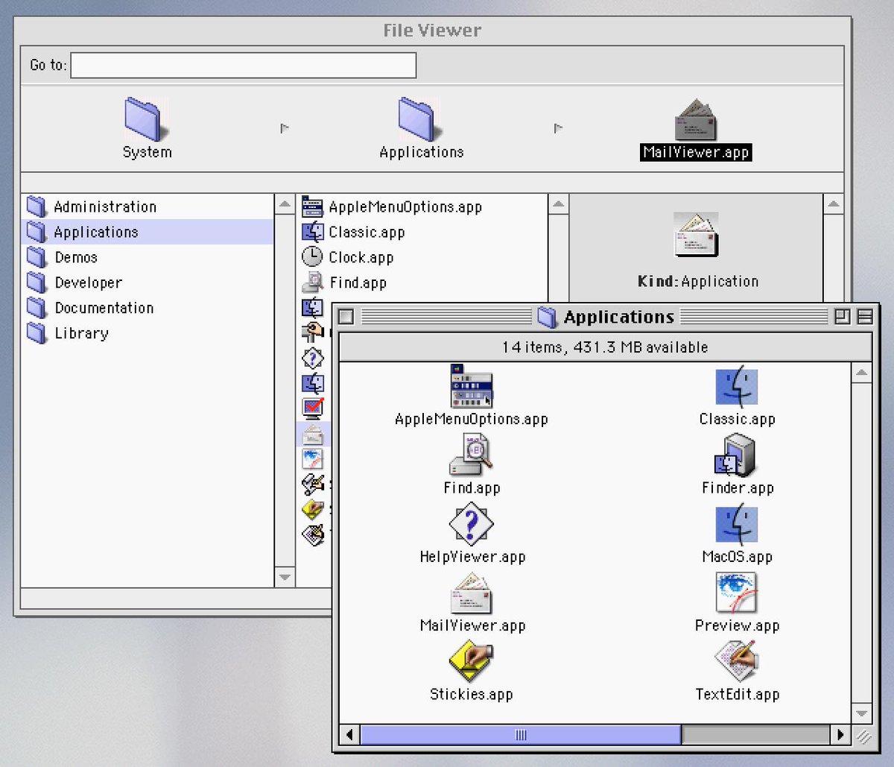The width and height of the screenshot is (894, 767).
Task: Click MailViewer.app icon in File Viewer path
Action: [x=696, y=119]
